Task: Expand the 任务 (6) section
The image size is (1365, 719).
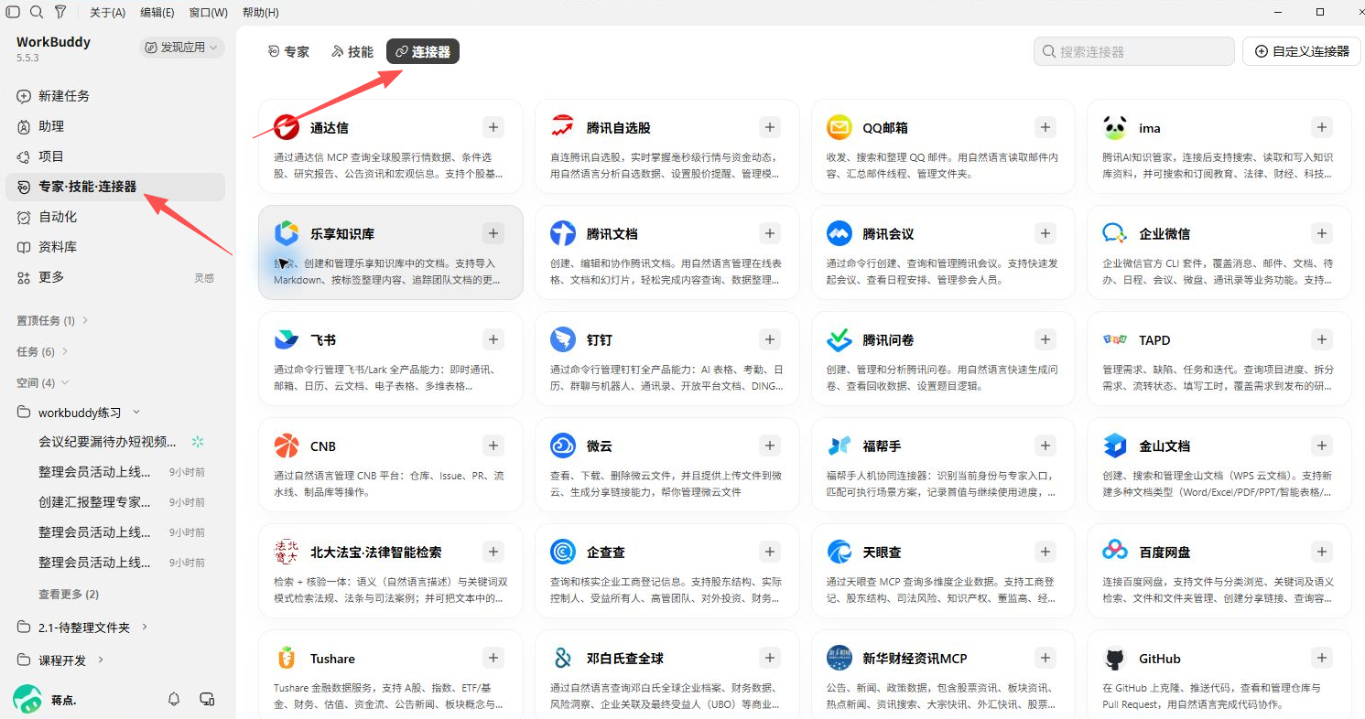Action: [42, 351]
